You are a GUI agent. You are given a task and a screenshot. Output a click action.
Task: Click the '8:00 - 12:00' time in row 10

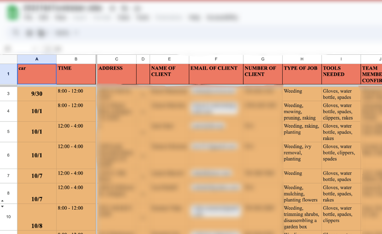click(x=76, y=217)
